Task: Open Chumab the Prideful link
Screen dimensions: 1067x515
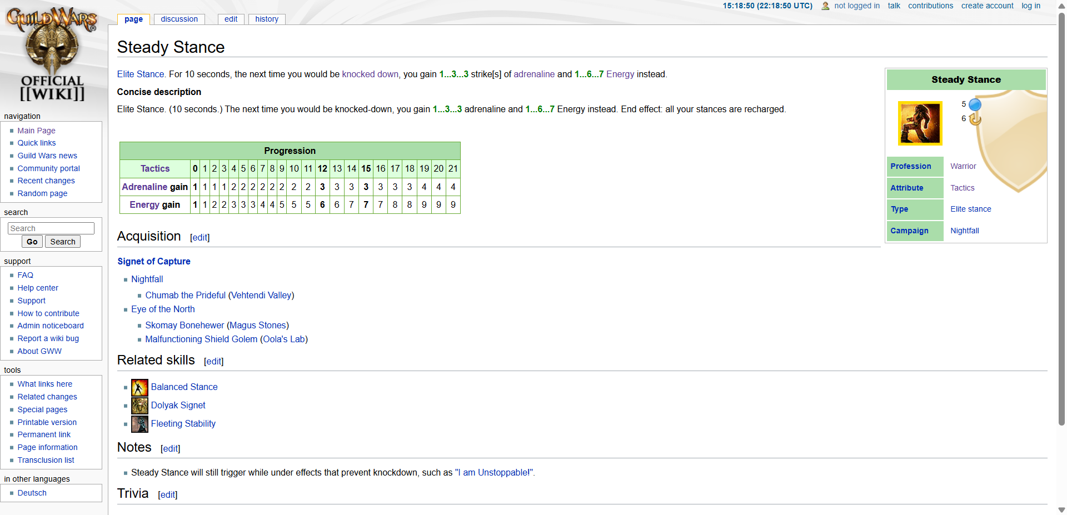Action: [x=185, y=295]
